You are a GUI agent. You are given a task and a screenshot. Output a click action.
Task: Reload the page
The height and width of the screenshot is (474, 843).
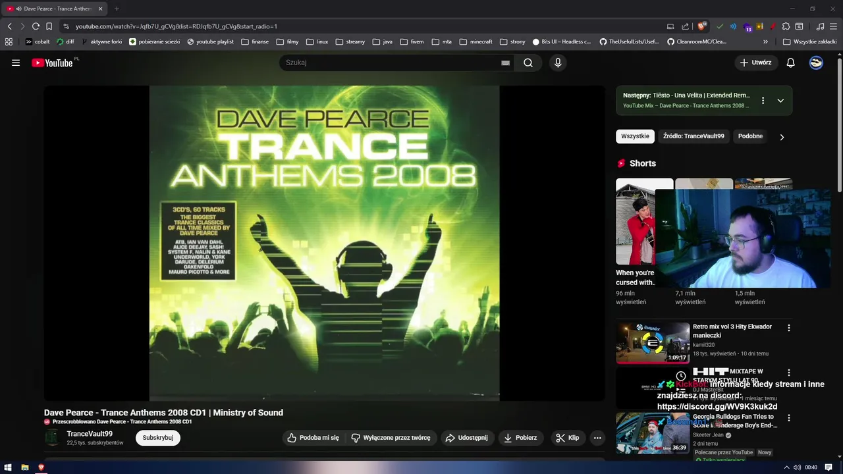pyautogui.click(x=36, y=26)
